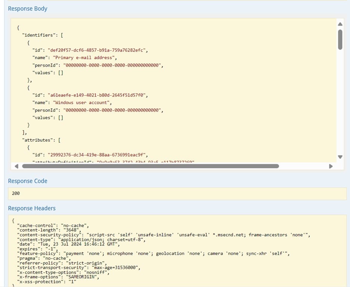Click the horizontal scrollbar left arrow
The image size is (350, 287).
16,166
